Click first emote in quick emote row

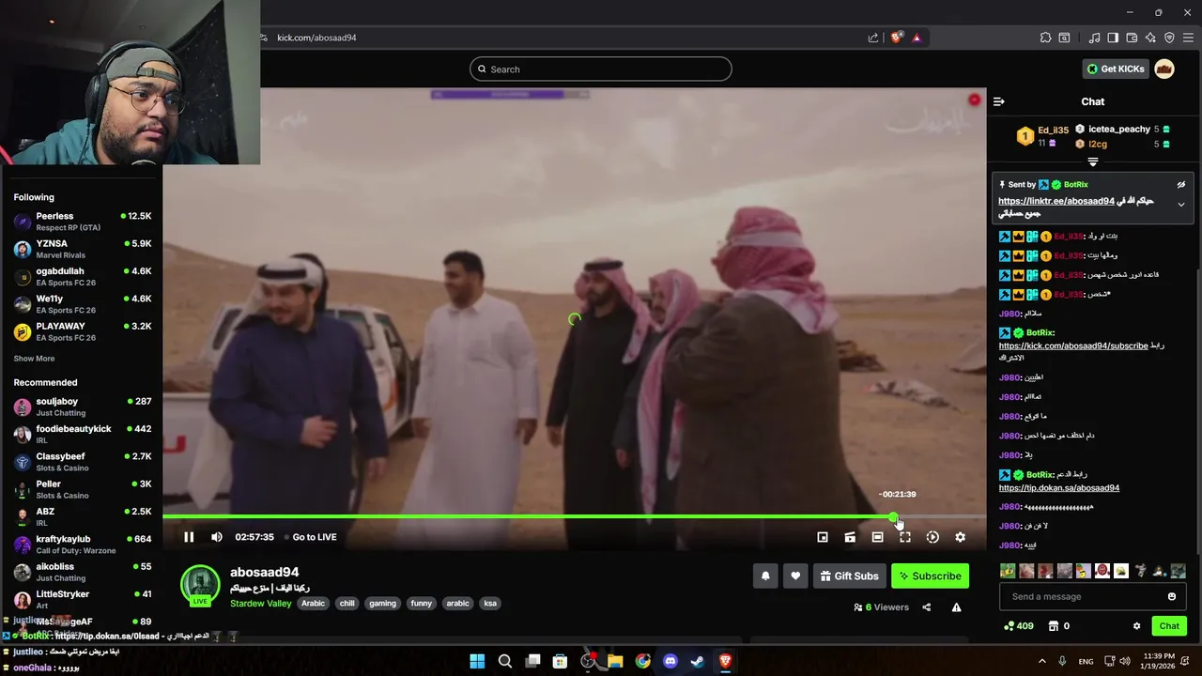coord(1008,571)
